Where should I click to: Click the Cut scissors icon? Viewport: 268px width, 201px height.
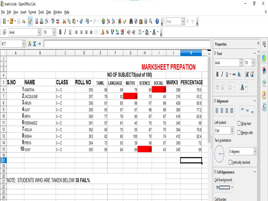pyautogui.click(x=64, y=21)
